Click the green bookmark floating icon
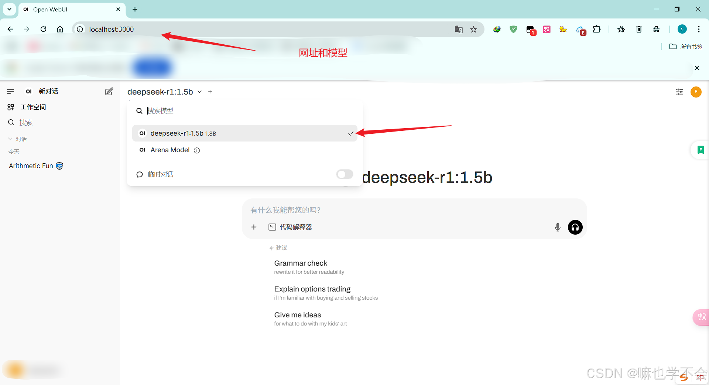709x385 pixels. pos(701,150)
